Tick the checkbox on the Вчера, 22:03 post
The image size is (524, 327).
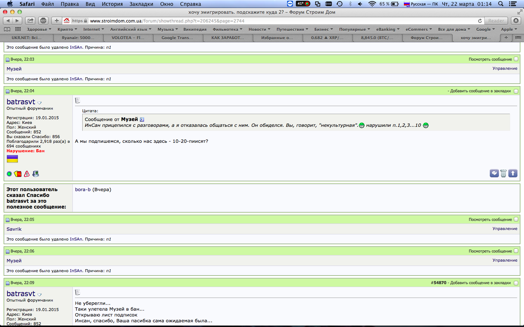[x=516, y=59]
